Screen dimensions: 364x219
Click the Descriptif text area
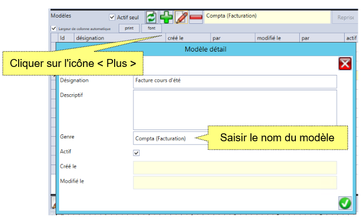(x=235, y=109)
